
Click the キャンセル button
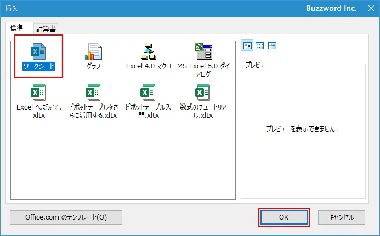tap(341, 217)
